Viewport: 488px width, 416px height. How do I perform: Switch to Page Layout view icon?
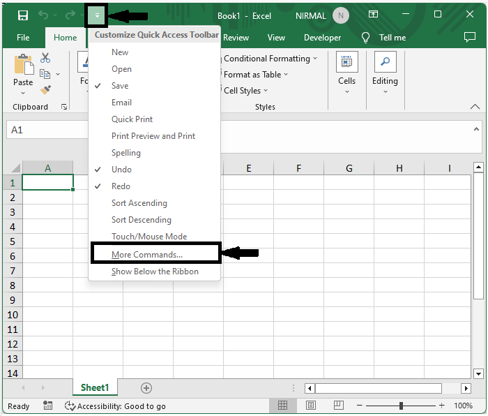(x=311, y=405)
